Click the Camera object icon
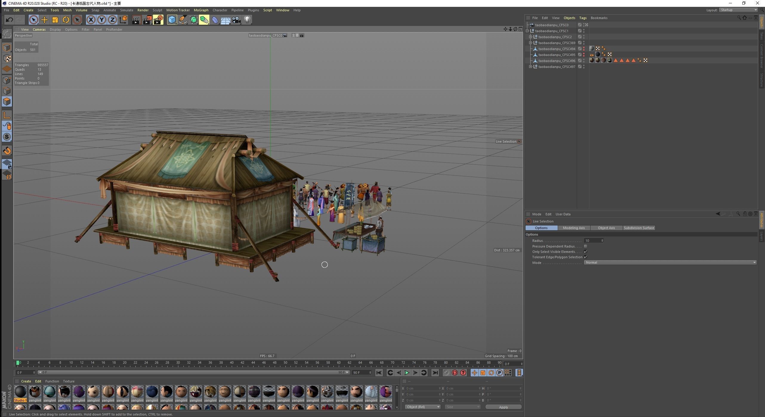The width and height of the screenshot is (765, 417). point(237,20)
